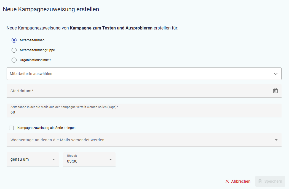Enable the 'Kampagnezuweisung als Serie anlegen' checkbox
Screen dimensions: 289x189
12,128
